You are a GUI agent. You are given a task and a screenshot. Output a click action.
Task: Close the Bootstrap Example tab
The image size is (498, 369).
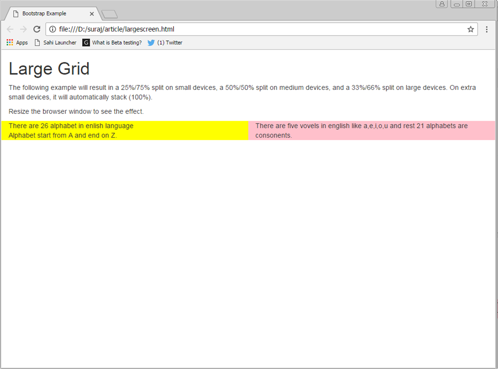(92, 14)
